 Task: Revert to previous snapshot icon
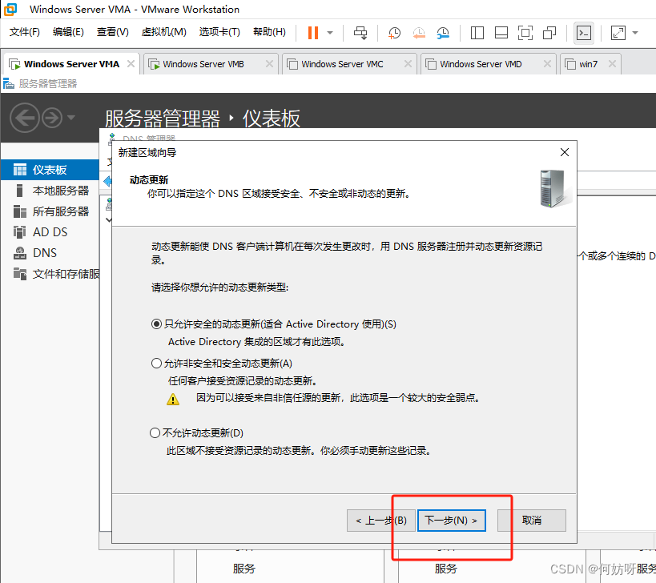click(419, 33)
